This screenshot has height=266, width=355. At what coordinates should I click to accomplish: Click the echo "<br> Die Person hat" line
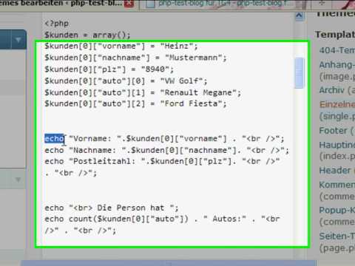[x=112, y=208]
